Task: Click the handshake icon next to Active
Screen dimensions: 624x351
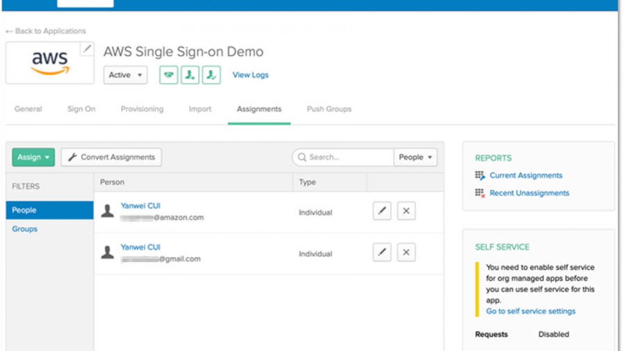Action: click(168, 75)
